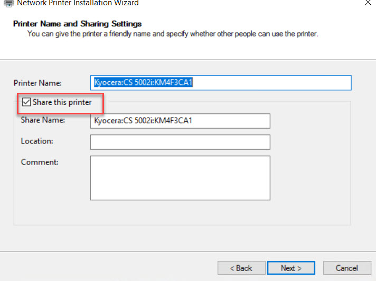
Task: Click the 'Printer Name and Sharing Settings' heading
Action: point(77,24)
